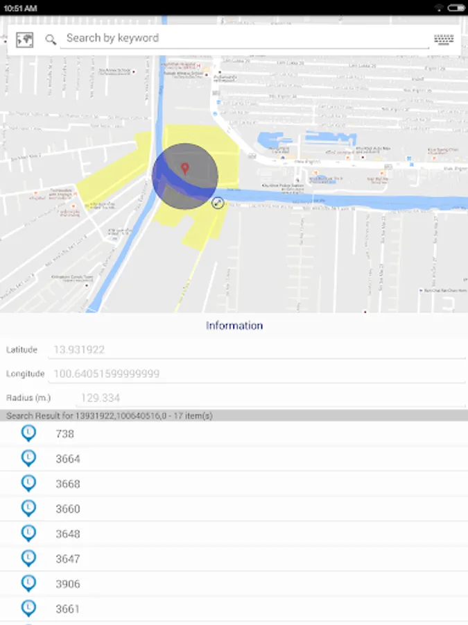Click the Latitude label

[21, 349]
